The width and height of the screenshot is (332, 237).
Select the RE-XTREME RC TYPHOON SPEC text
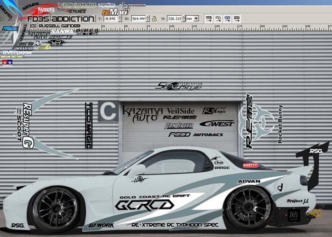[175, 225]
